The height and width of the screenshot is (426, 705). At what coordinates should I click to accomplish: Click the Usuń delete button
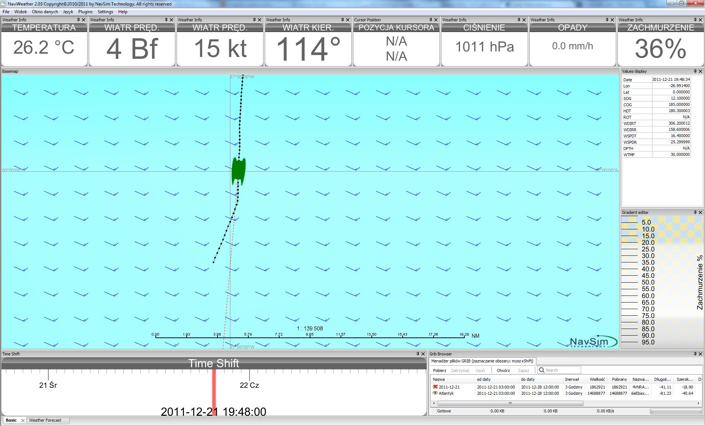[480, 370]
